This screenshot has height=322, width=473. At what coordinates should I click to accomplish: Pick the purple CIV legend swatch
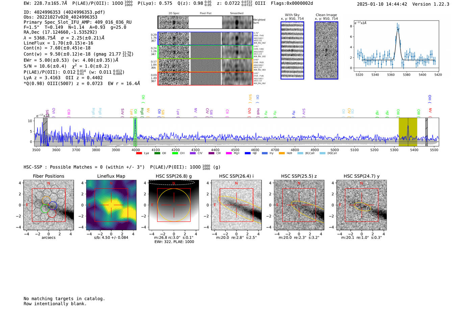point(193,153)
